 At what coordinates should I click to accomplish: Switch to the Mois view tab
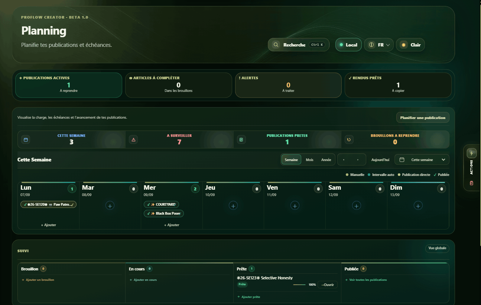coord(309,160)
